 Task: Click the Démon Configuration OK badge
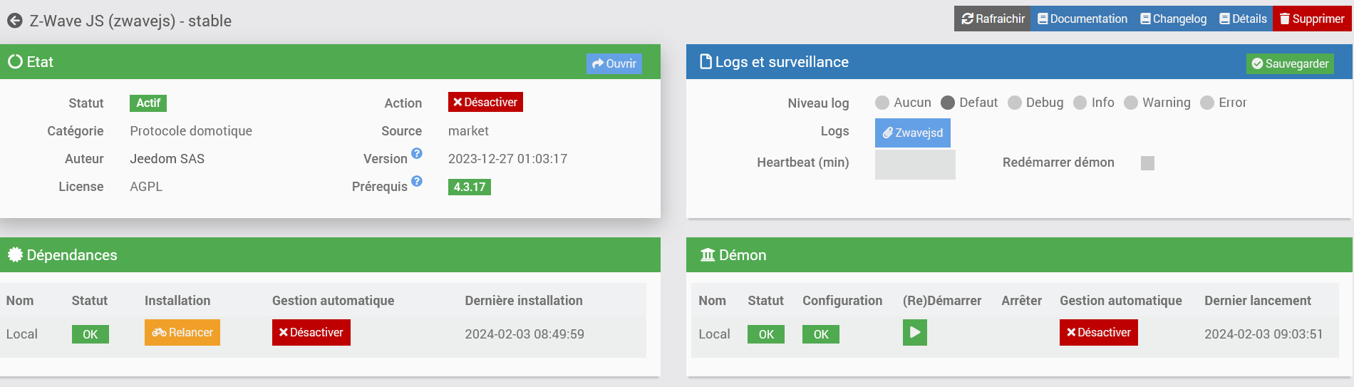[821, 334]
